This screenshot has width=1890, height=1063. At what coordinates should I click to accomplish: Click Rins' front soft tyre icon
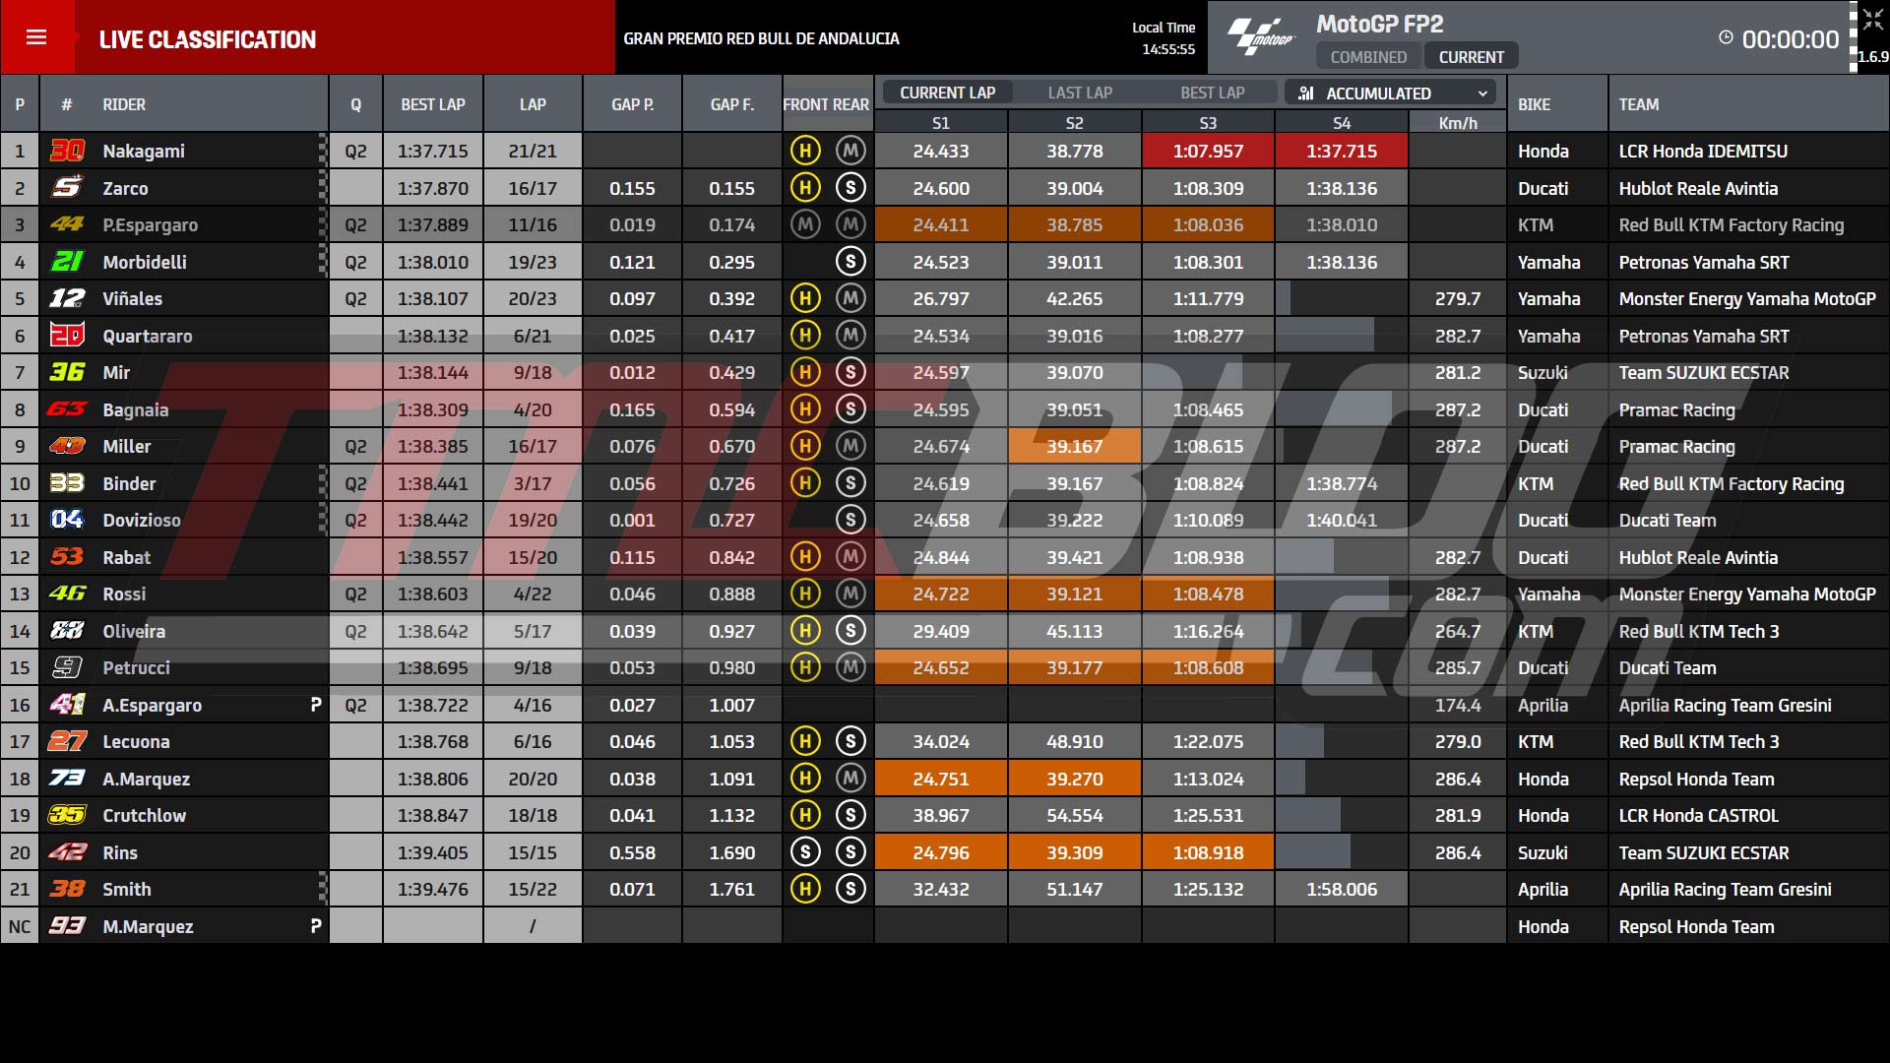tap(805, 851)
